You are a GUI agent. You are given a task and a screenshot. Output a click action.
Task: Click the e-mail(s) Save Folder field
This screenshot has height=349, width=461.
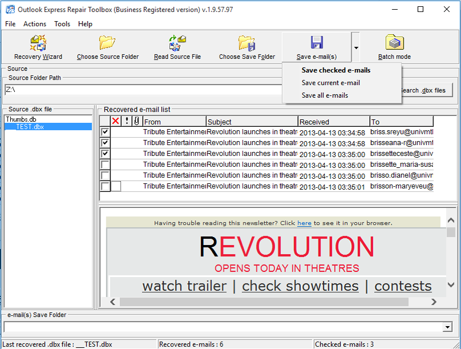click(x=224, y=327)
